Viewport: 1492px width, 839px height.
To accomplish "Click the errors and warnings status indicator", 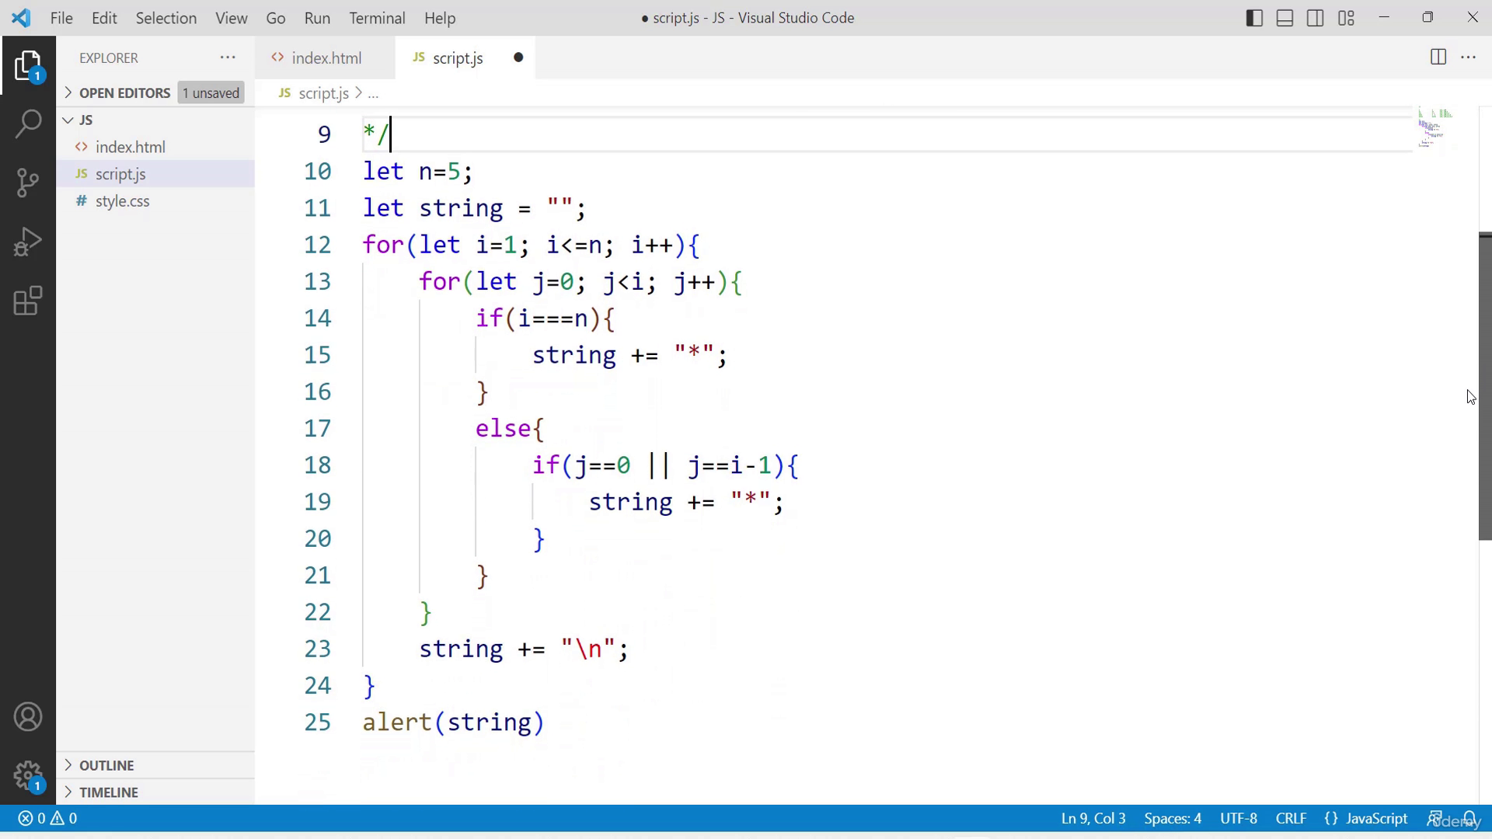I will [x=47, y=818].
